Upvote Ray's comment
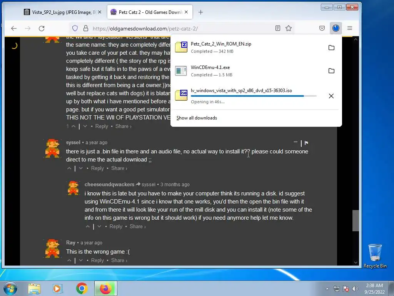This screenshot has width=394, height=296. coord(69,261)
